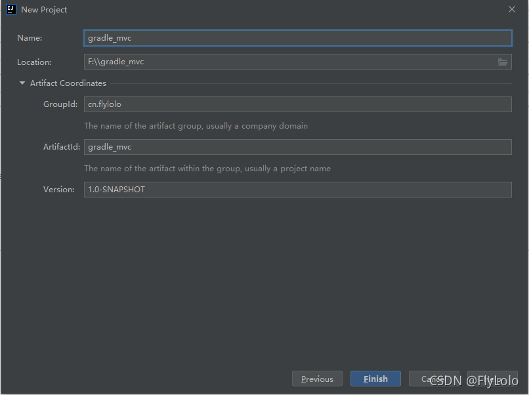Click the 'Version:' label
529x395 pixels.
(58, 190)
